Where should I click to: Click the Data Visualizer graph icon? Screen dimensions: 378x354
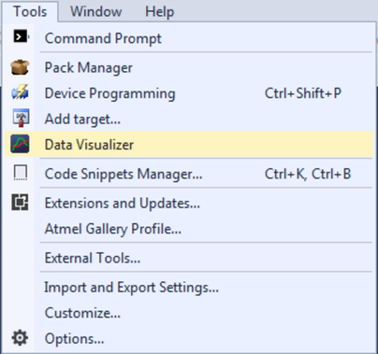(x=21, y=144)
